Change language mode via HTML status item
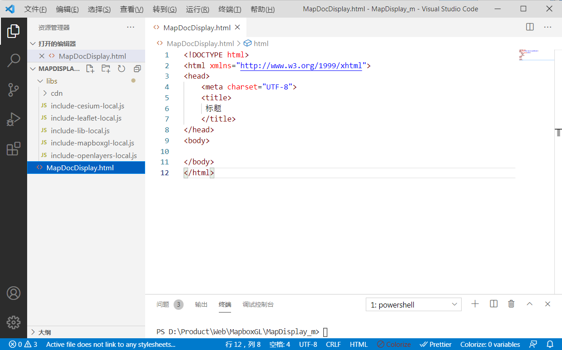 tap(359, 344)
